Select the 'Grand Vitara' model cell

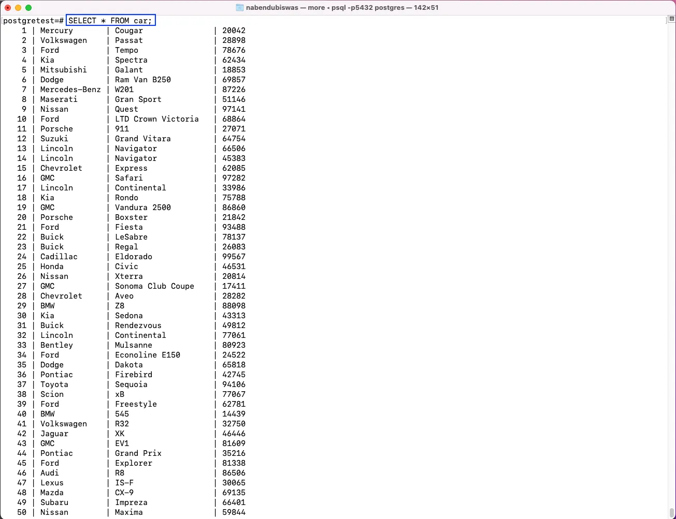[x=143, y=139]
